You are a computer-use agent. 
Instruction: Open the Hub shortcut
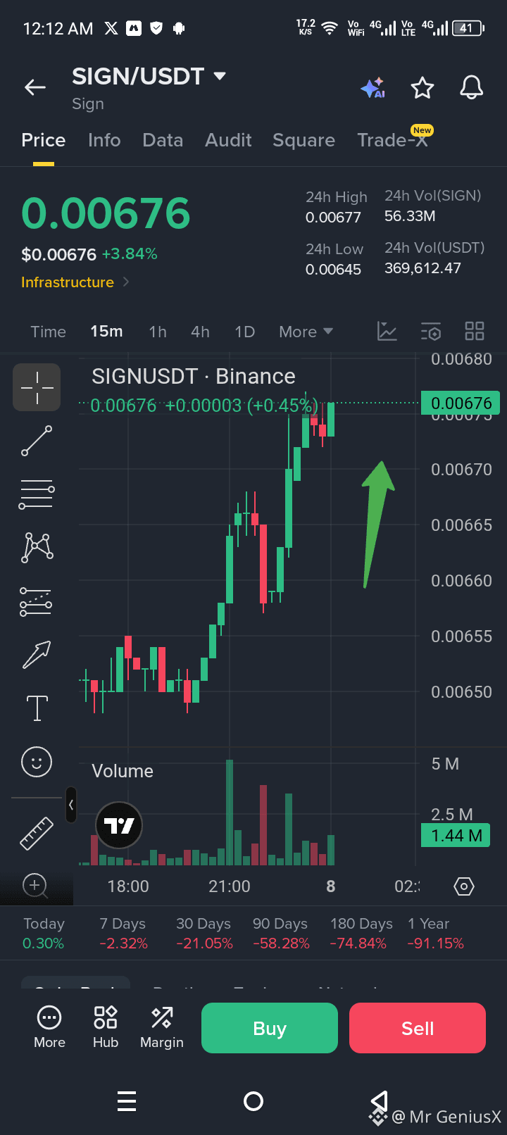106,1028
